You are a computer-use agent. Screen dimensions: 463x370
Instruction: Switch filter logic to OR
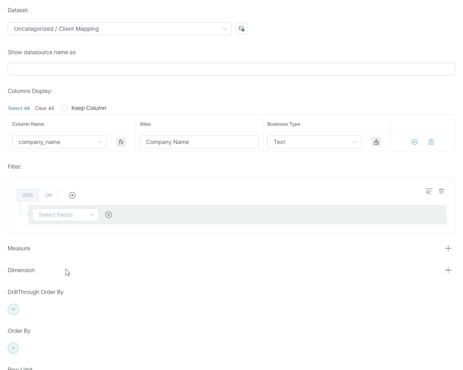49,195
